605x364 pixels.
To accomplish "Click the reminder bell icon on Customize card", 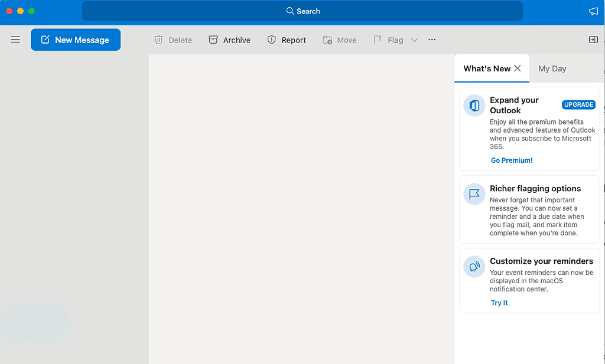I will tap(474, 266).
